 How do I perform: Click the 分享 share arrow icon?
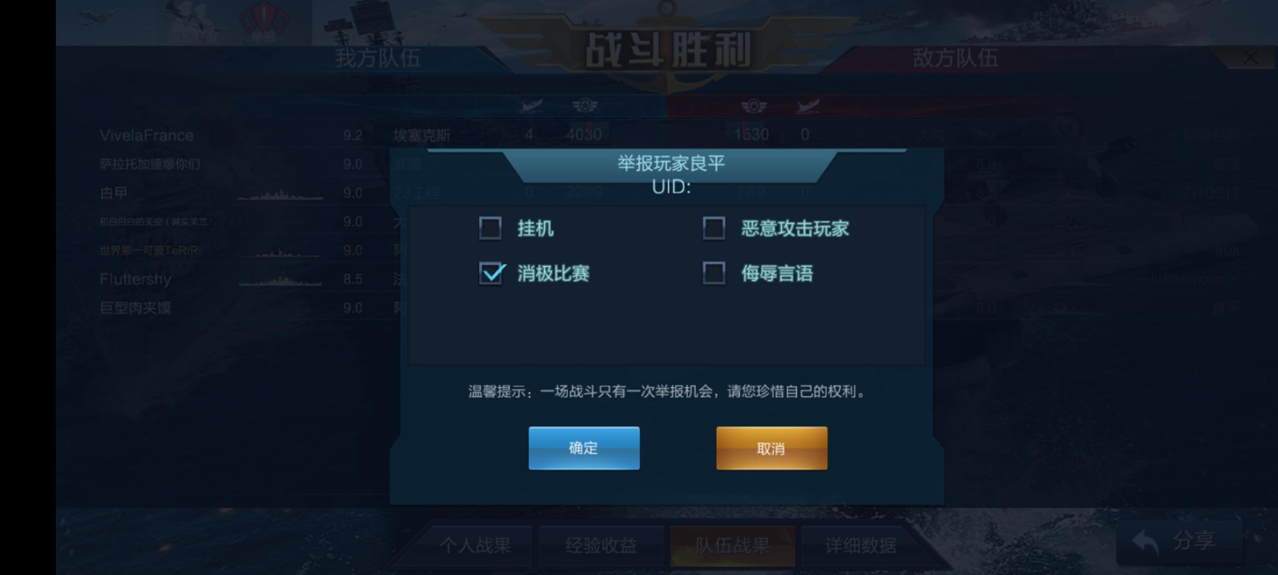point(1145,543)
